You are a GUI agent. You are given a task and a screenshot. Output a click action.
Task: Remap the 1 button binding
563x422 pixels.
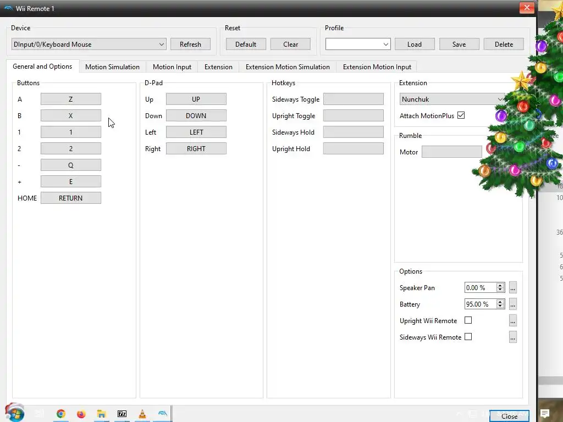click(x=71, y=132)
